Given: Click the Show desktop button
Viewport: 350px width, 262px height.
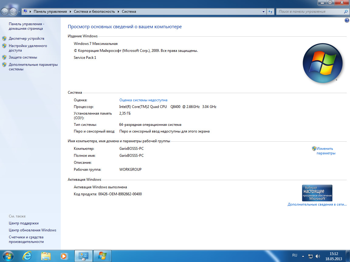Looking at the screenshot, I should (x=348, y=256).
